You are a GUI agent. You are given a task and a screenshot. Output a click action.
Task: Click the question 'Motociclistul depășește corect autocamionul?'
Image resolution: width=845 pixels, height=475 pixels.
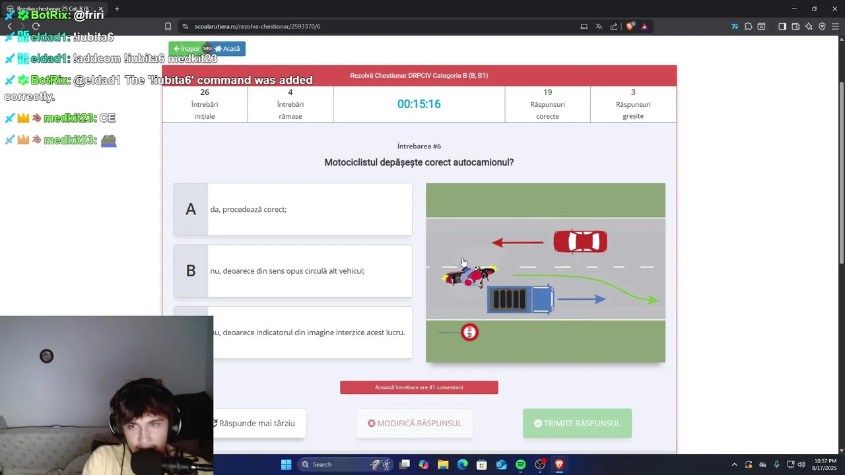pos(419,162)
